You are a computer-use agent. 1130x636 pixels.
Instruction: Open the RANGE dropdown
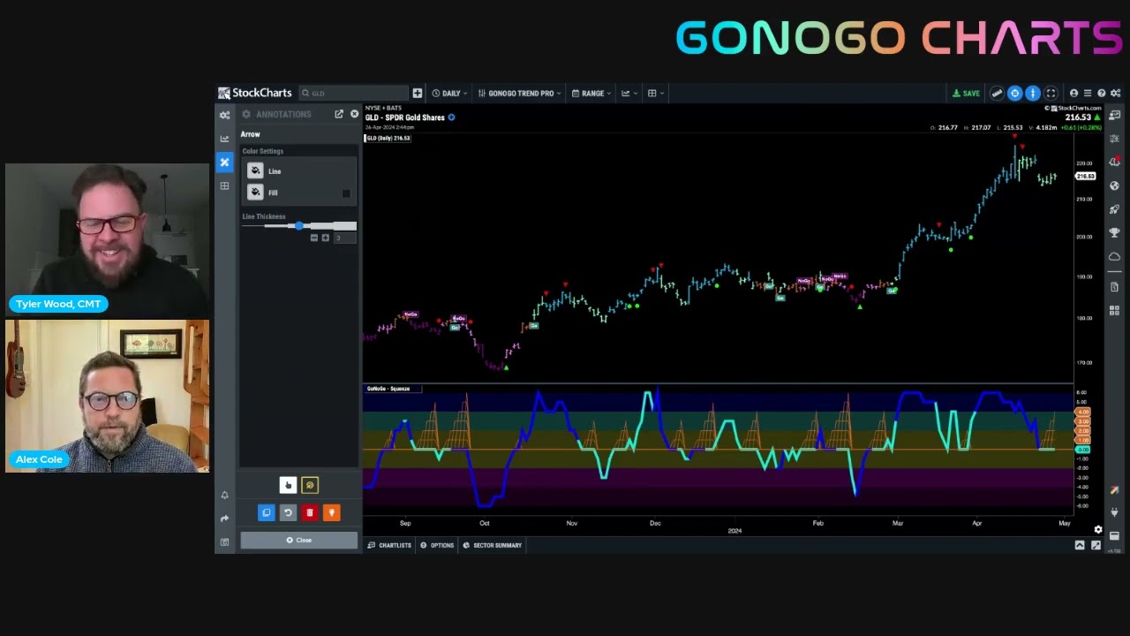591,93
